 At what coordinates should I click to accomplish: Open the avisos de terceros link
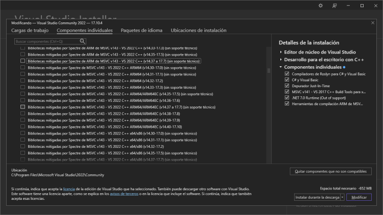pos(124,194)
